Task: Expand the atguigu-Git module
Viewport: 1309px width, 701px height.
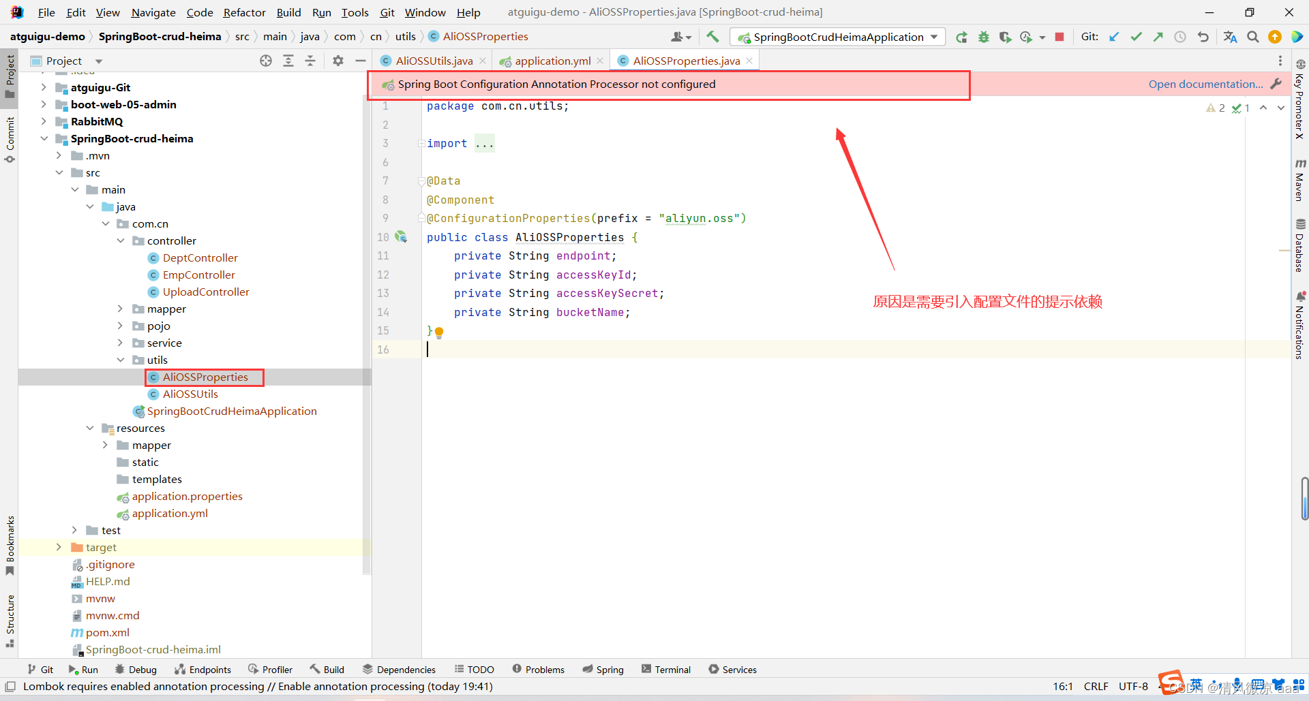Action: point(44,87)
